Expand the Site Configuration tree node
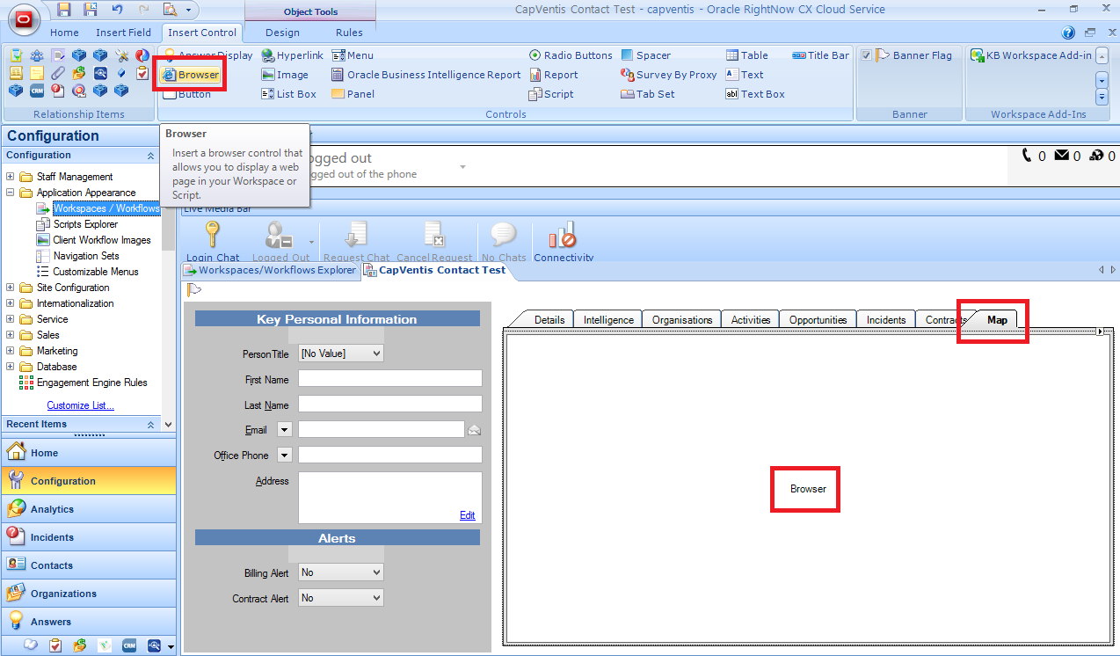The image size is (1120, 656). [11, 288]
